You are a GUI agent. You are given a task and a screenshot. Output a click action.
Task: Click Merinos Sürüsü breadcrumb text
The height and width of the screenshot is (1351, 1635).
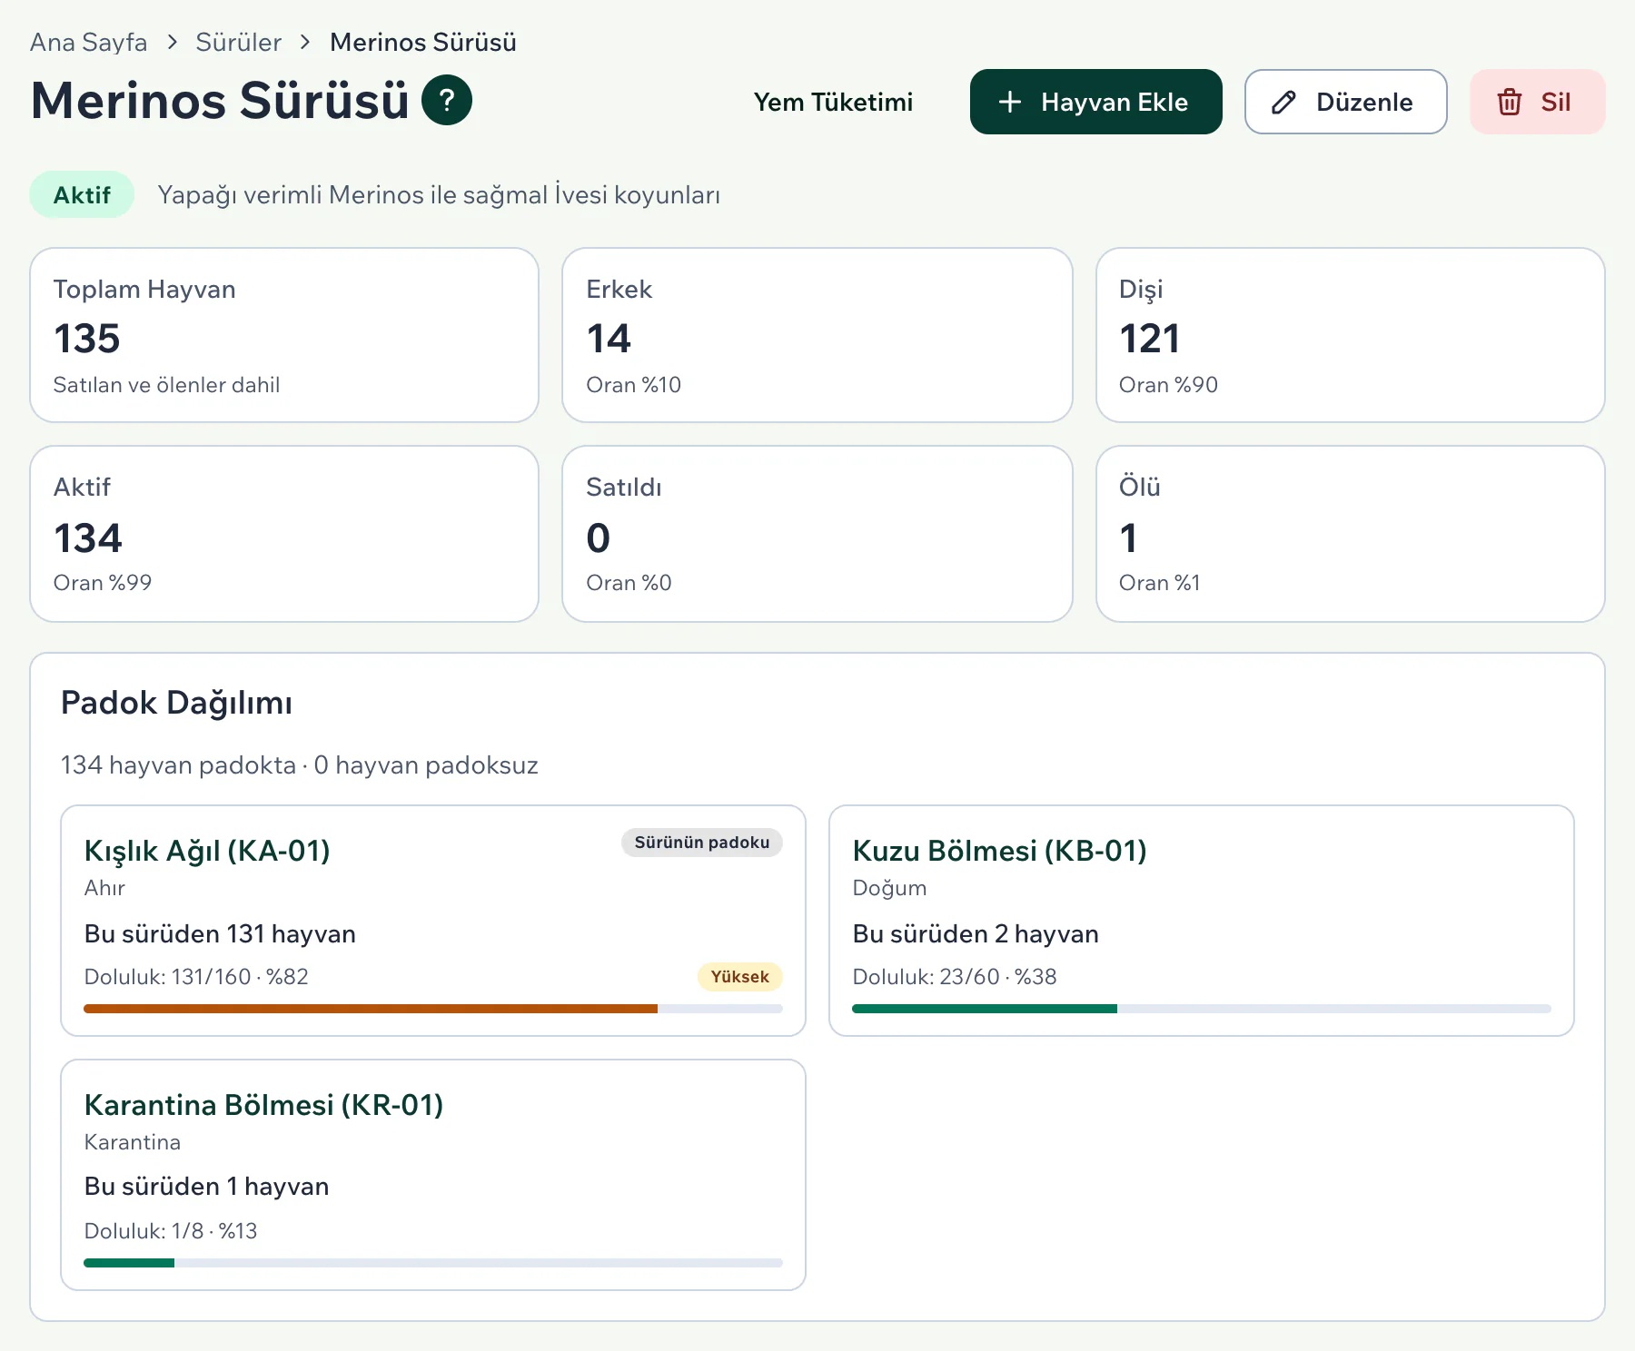[422, 42]
